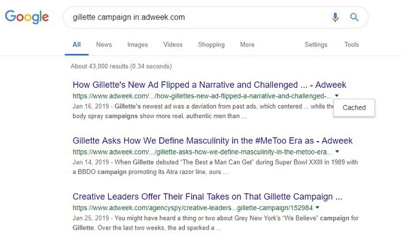Image resolution: width=403 pixels, height=241 pixels.
Task: Open "Creative Leaders Offer Their Final Takes" result
Action: tap(207, 197)
